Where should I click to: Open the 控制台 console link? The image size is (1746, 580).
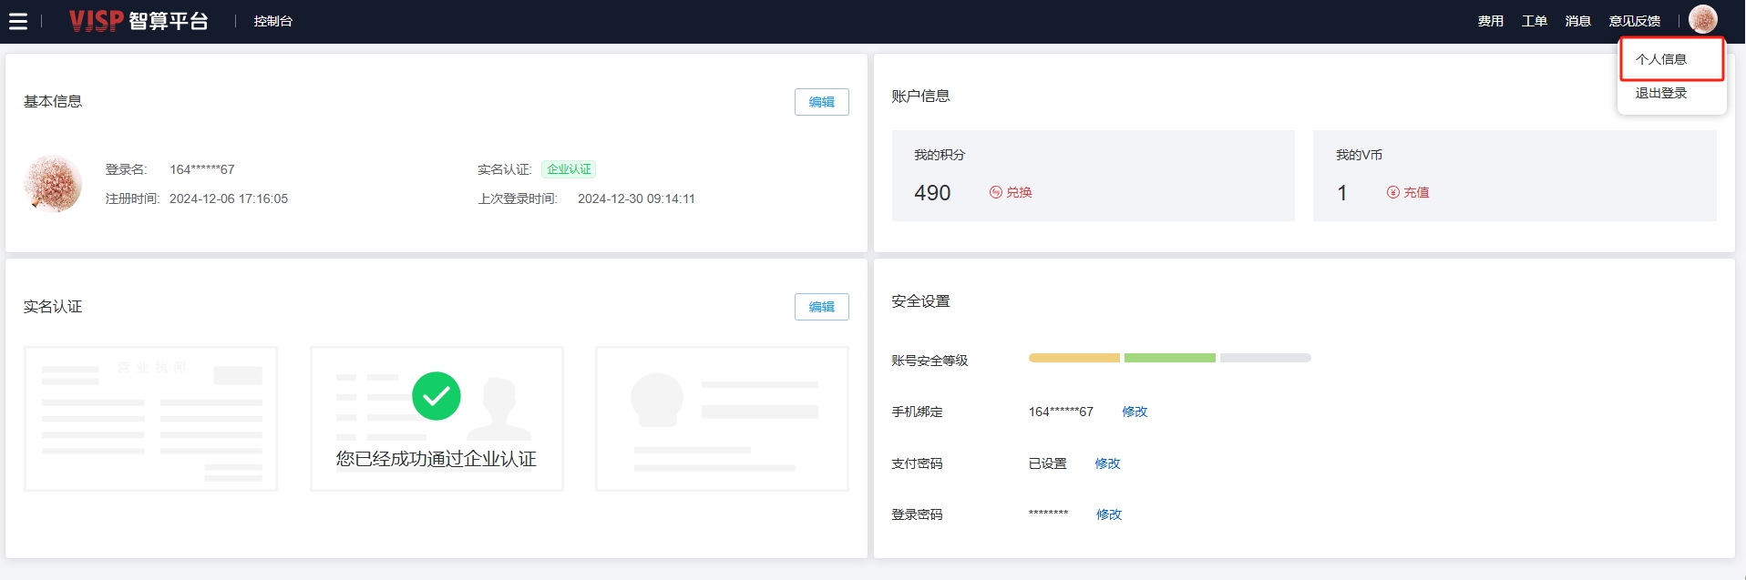click(x=273, y=21)
